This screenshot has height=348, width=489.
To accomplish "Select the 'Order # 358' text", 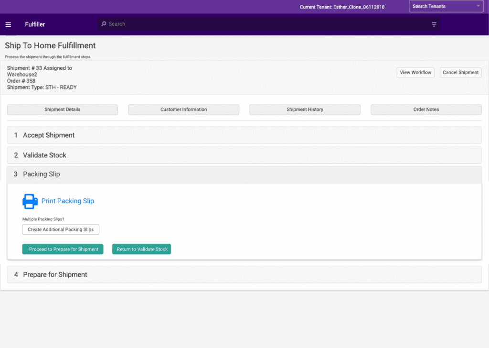I will pos(21,81).
